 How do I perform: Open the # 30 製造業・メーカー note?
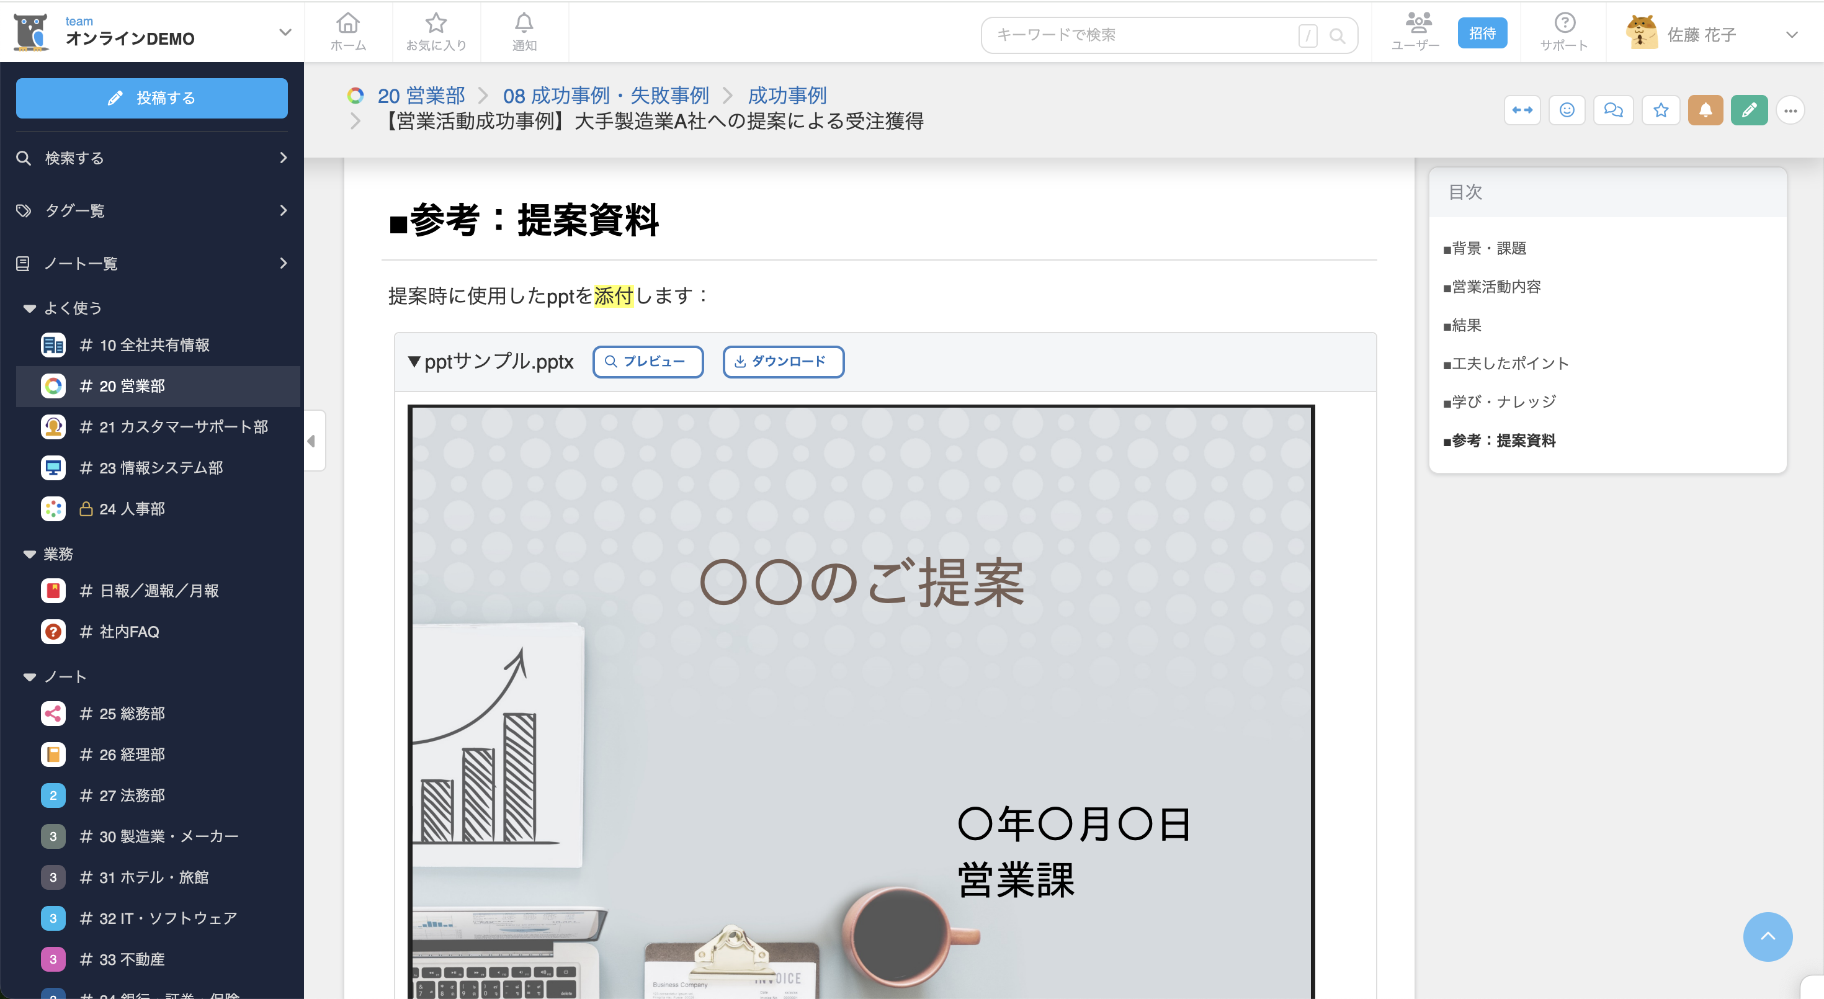tap(158, 836)
